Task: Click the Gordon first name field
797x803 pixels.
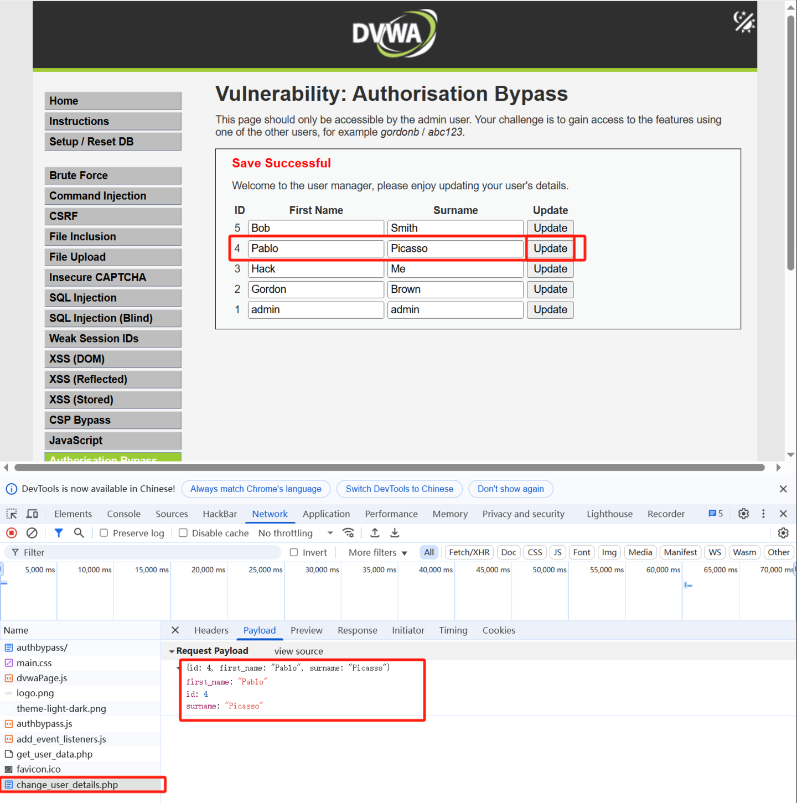Action: click(x=315, y=289)
